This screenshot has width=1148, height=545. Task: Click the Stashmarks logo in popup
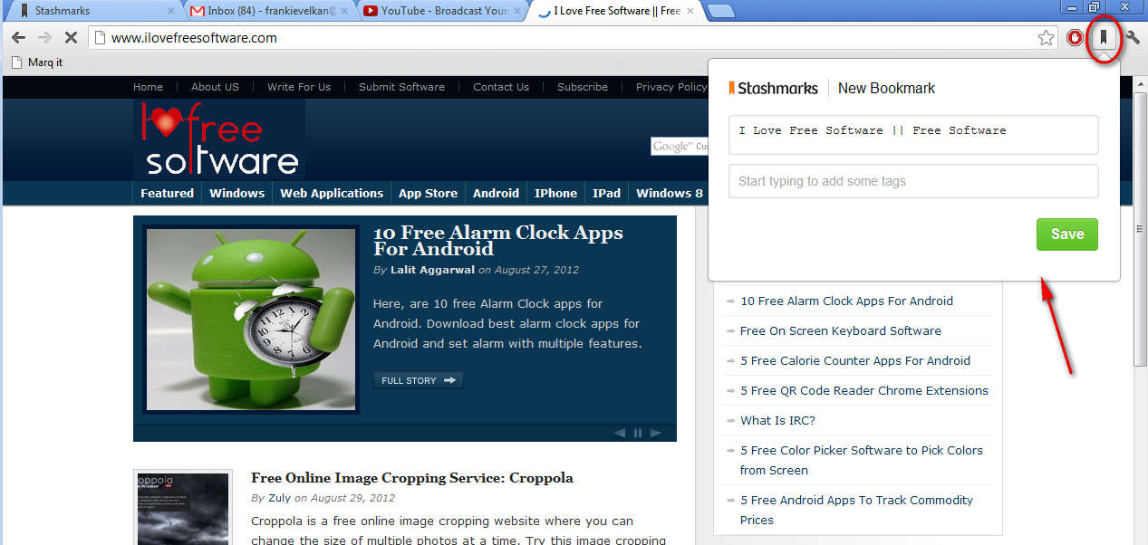(773, 88)
